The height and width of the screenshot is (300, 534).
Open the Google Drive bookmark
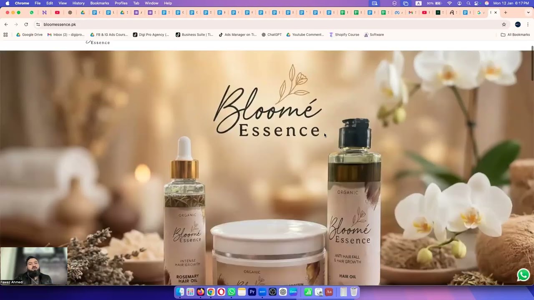[x=29, y=35]
